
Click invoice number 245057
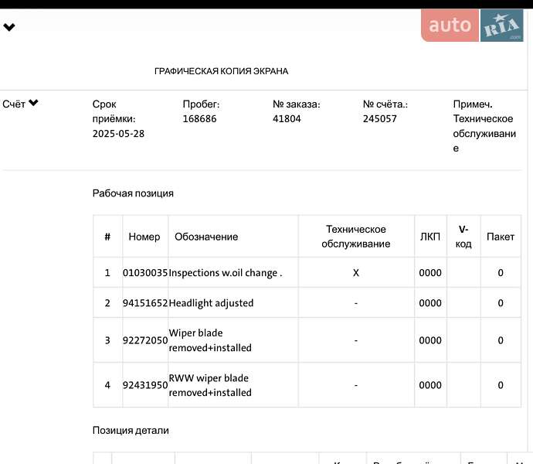[x=379, y=118]
